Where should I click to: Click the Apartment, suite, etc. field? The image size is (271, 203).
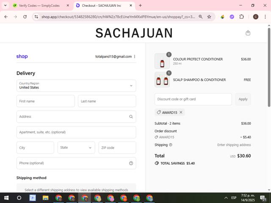pyautogui.click(x=76, y=132)
